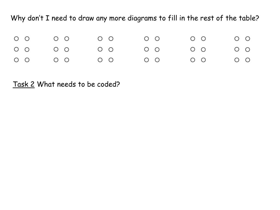Image resolution: width=280 pixels, height=210 pixels.
Task: Select middle-right circle in the third dot group
Action: 111,50
